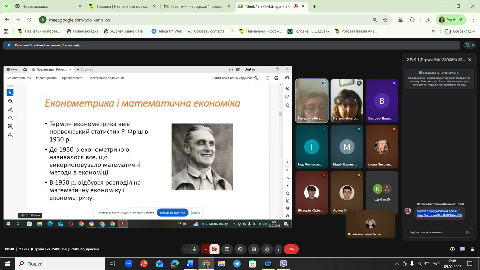Turn on the camera in Meet
This screenshot has height=270, width=480.
pos(214,249)
